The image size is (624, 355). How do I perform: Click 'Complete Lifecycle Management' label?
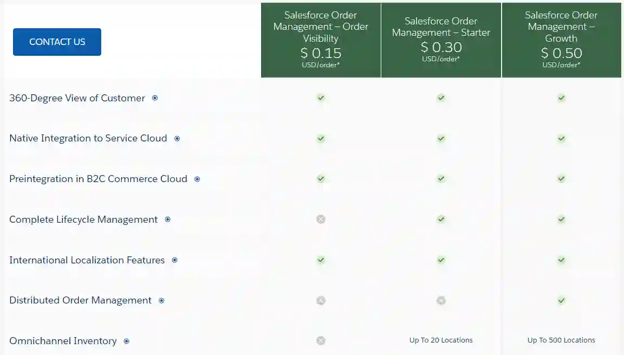click(x=83, y=220)
